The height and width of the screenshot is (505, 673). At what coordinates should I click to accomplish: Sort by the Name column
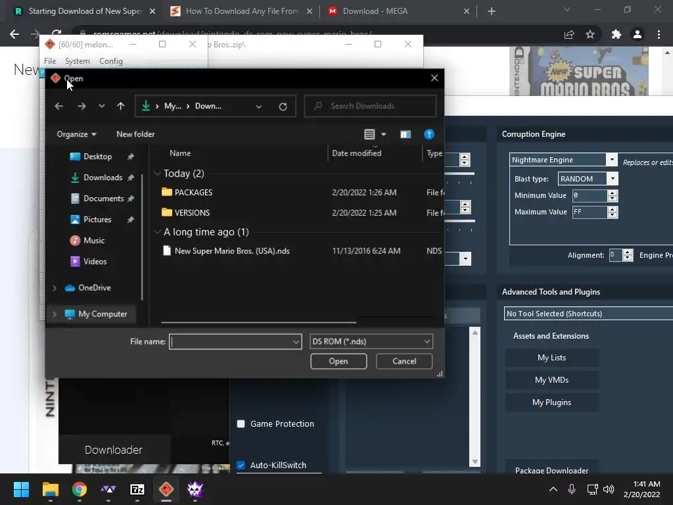(x=180, y=153)
